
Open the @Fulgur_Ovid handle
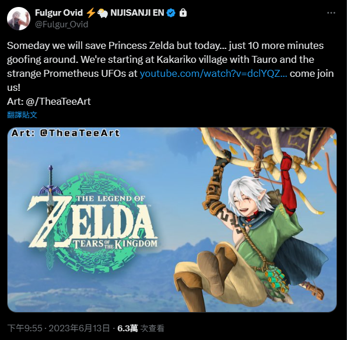pos(61,24)
